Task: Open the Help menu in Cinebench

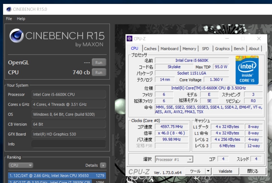Action: (x=21, y=19)
